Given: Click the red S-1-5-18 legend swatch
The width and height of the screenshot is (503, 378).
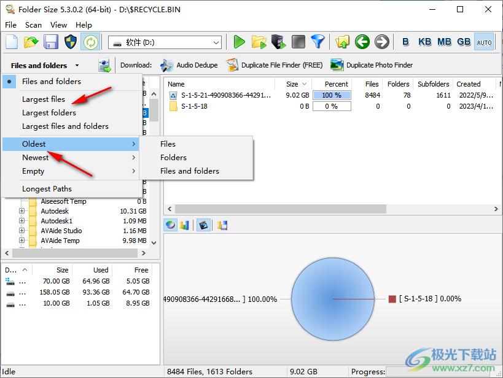Looking at the screenshot, I should [x=392, y=299].
